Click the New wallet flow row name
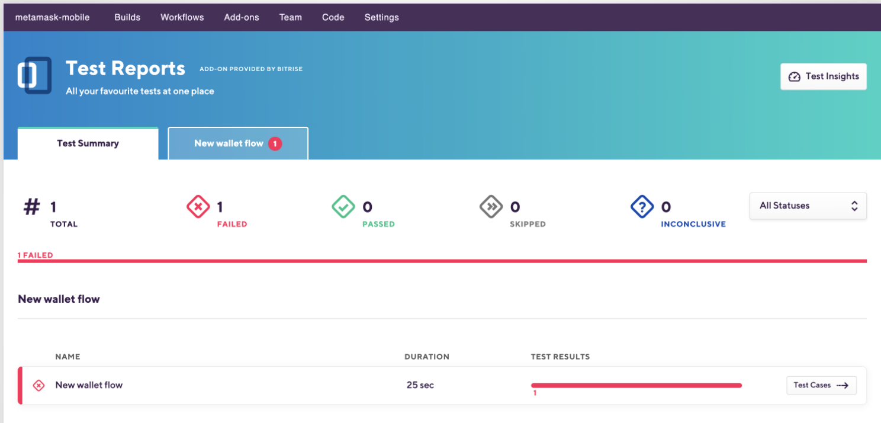The width and height of the screenshot is (881, 423). (89, 385)
